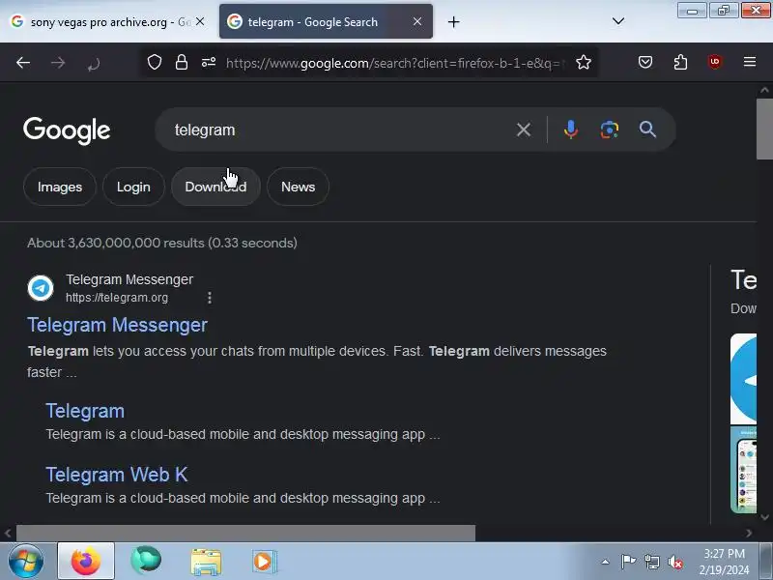This screenshot has width=773, height=580.
Task: Go back using the browser back arrow
Action: click(23, 63)
